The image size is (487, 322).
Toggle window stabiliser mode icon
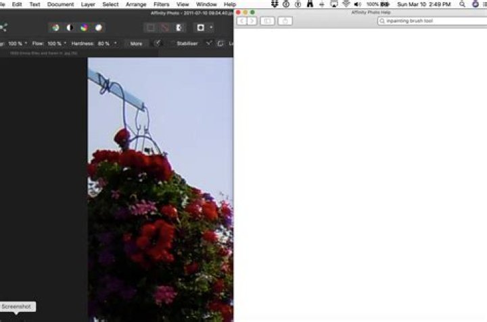[220, 43]
